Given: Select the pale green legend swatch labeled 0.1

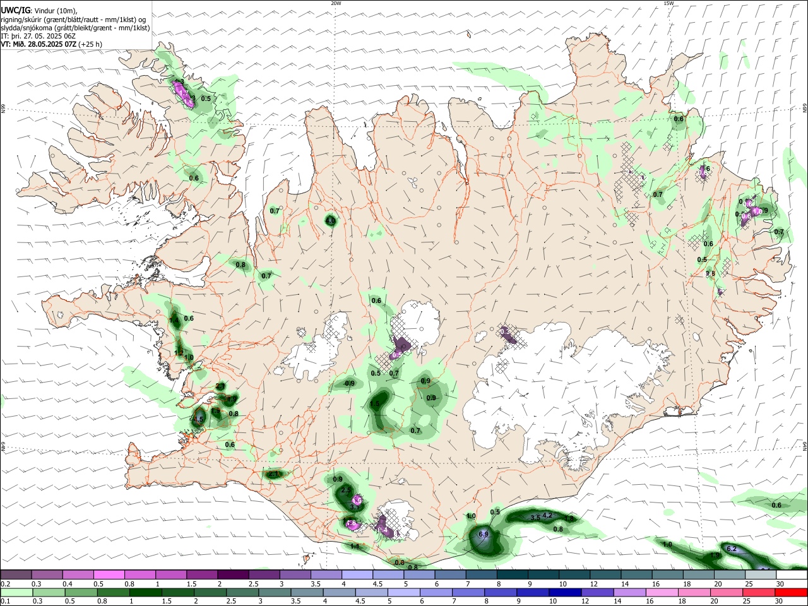Looking at the screenshot, I should [16, 593].
